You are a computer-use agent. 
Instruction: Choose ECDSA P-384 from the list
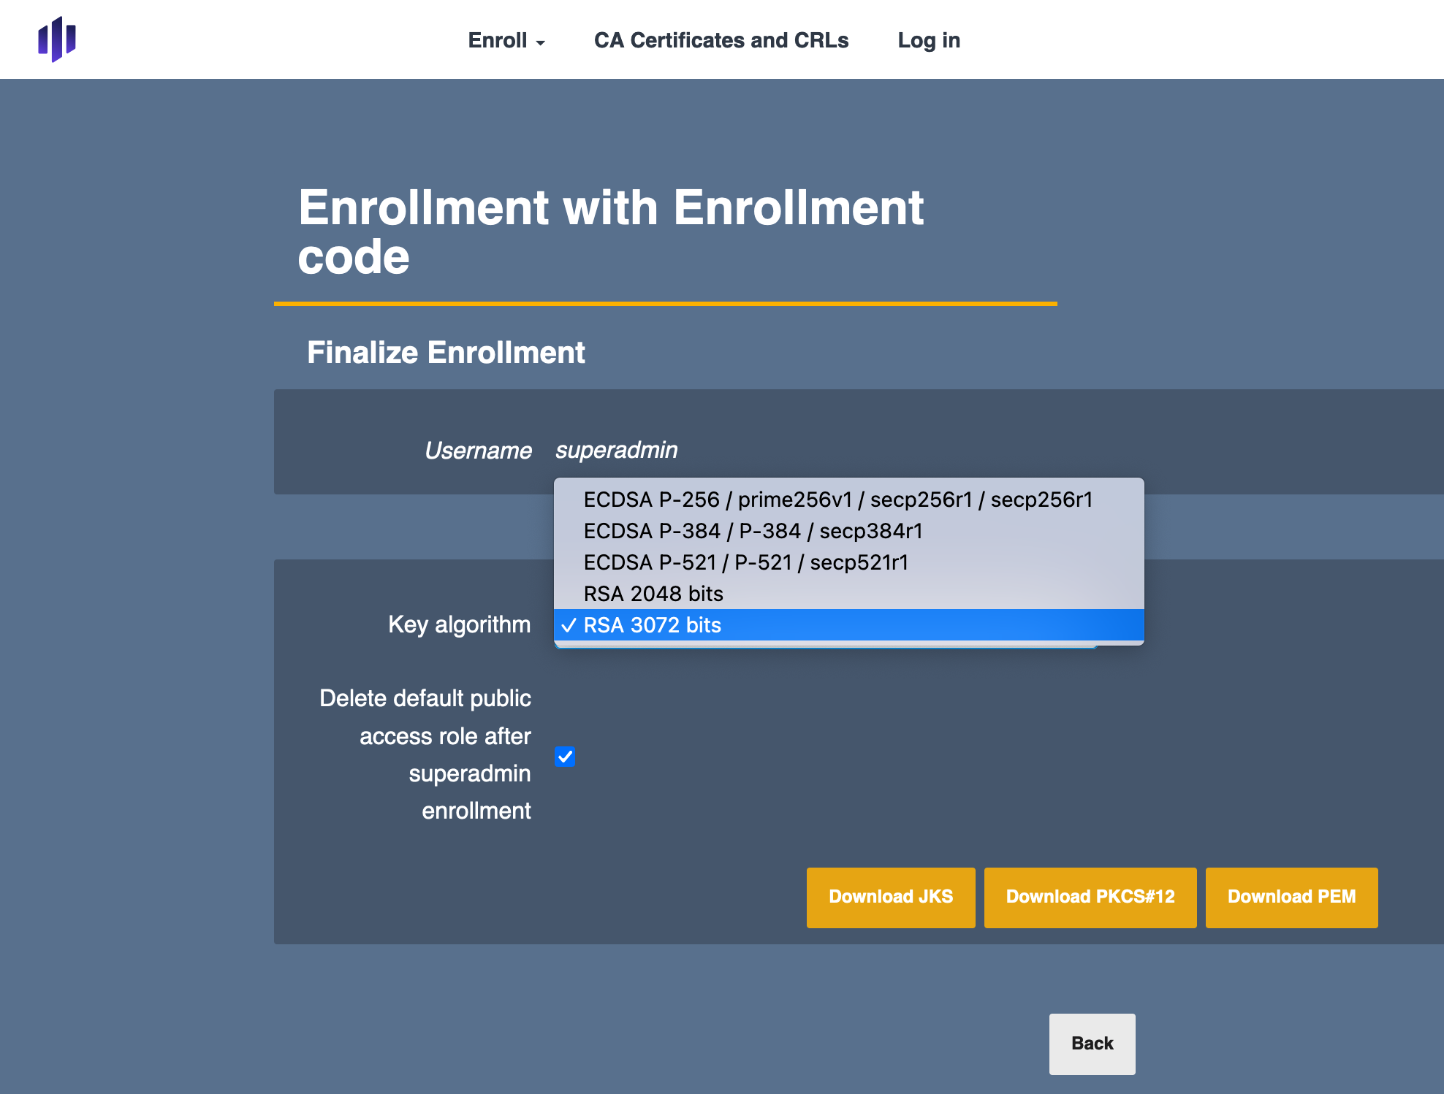(x=753, y=531)
